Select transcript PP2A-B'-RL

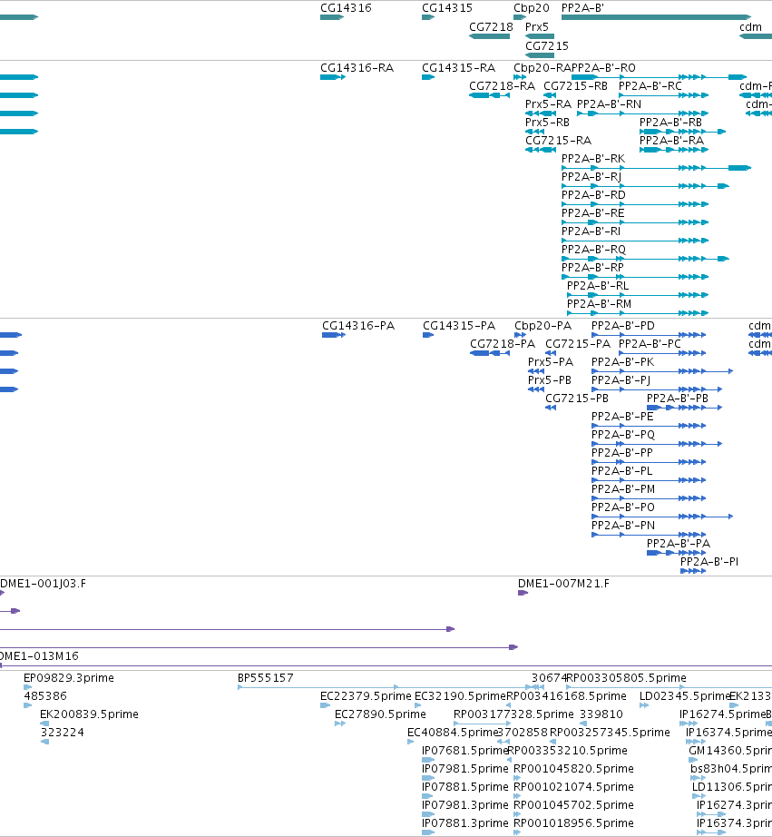point(598,286)
